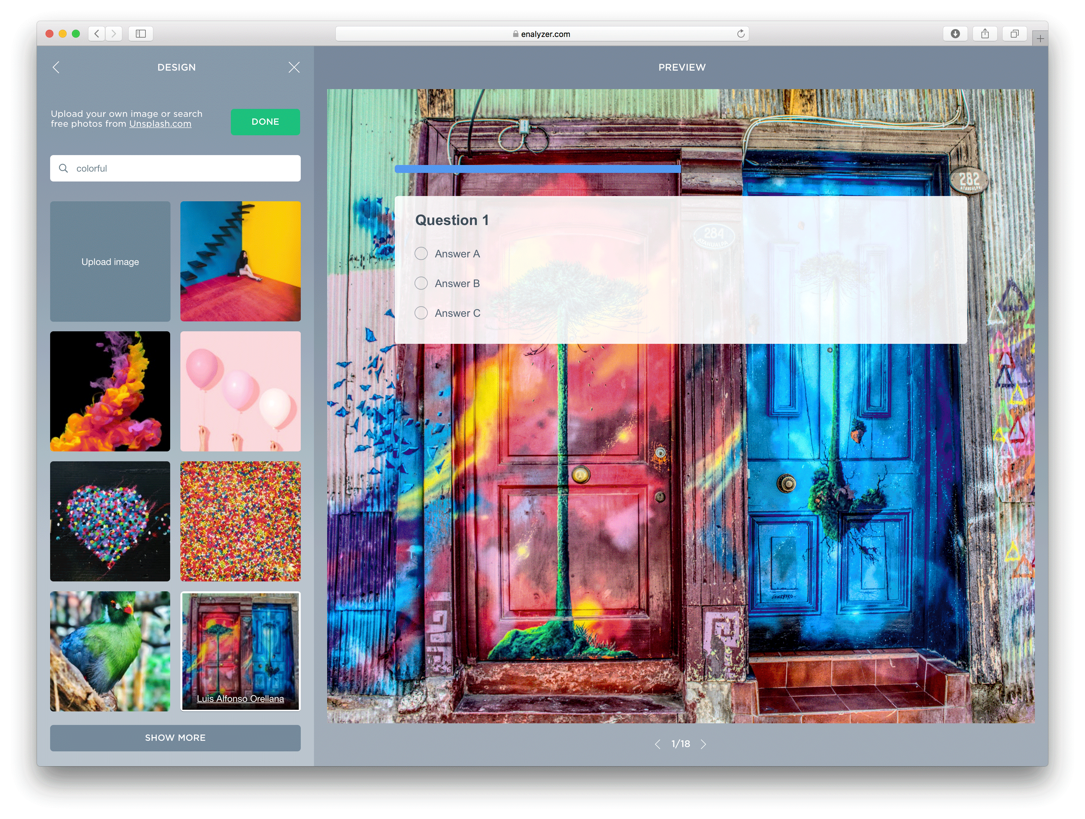Select Answer B radio button
This screenshot has height=819, width=1085.
421,283
